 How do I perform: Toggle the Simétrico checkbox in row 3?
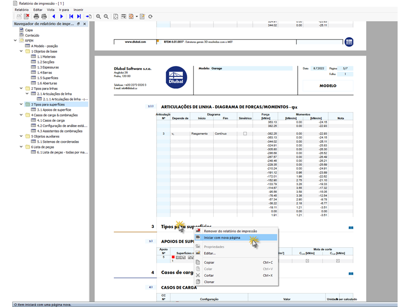click(x=245, y=134)
